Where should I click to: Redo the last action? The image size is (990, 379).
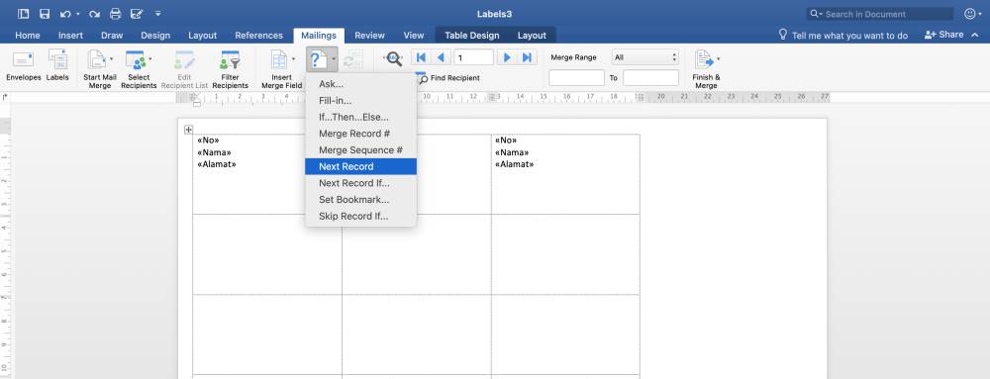(95, 13)
